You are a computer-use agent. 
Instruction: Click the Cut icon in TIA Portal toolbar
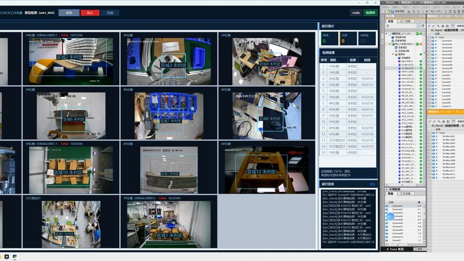pyautogui.click(x=414, y=11)
